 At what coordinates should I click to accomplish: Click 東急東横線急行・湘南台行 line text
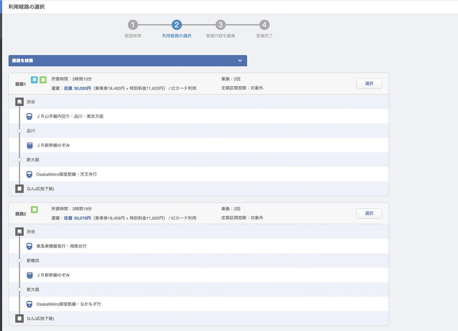click(x=61, y=246)
